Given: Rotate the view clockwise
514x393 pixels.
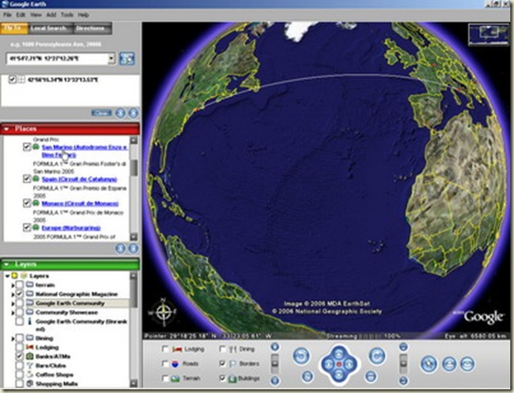Looking at the screenshot, I should pyautogui.click(x=377, y=355).
